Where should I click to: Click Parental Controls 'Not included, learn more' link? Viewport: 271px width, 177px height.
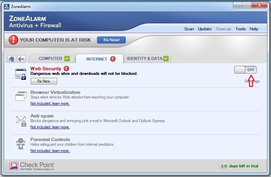[50, 151]
